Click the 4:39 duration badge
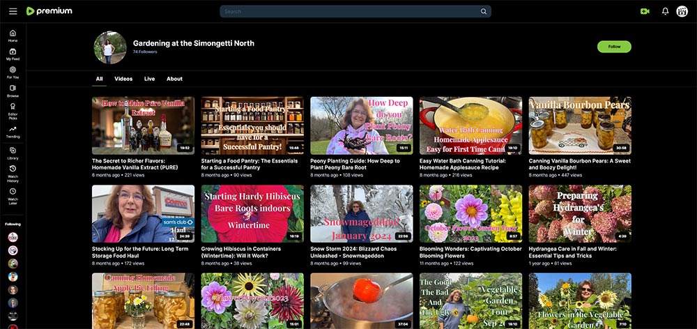This screenshot has height=329, width=697. coord(622,236)
